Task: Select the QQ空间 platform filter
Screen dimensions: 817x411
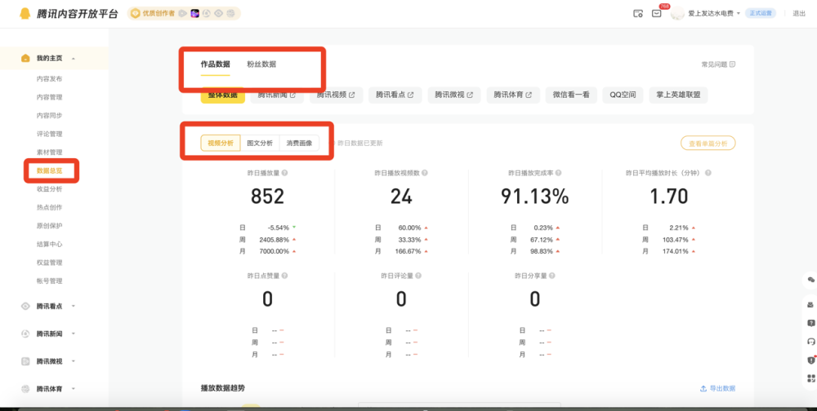Action: (623, 95)
